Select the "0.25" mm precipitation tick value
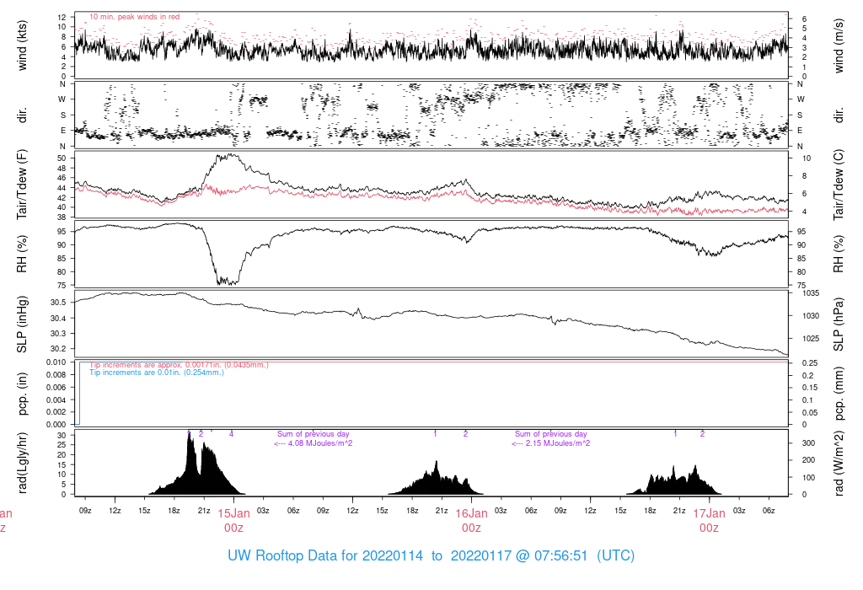The height and width of the screenshot is (590, 863). [808, 362]
